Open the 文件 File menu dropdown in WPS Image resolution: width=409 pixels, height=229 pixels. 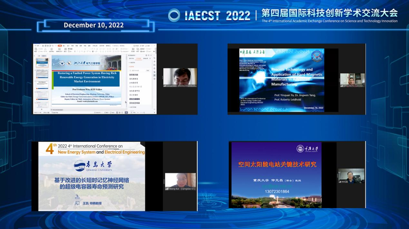click(36, 46)
